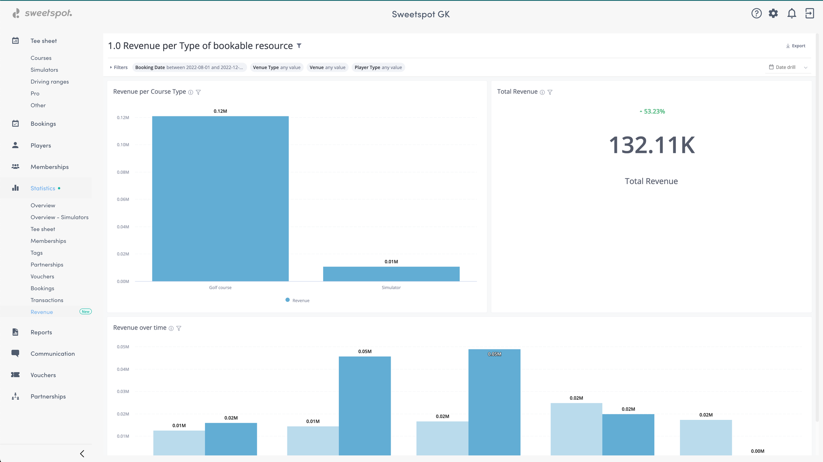Image resolution: width=823 pixels, height=462 pixels.
Task: Open Tee sheet statistics page
Action: click(x=43, y=229)
